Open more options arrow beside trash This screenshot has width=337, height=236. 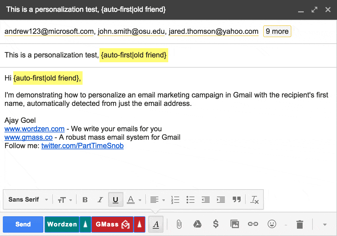(325, 224)
